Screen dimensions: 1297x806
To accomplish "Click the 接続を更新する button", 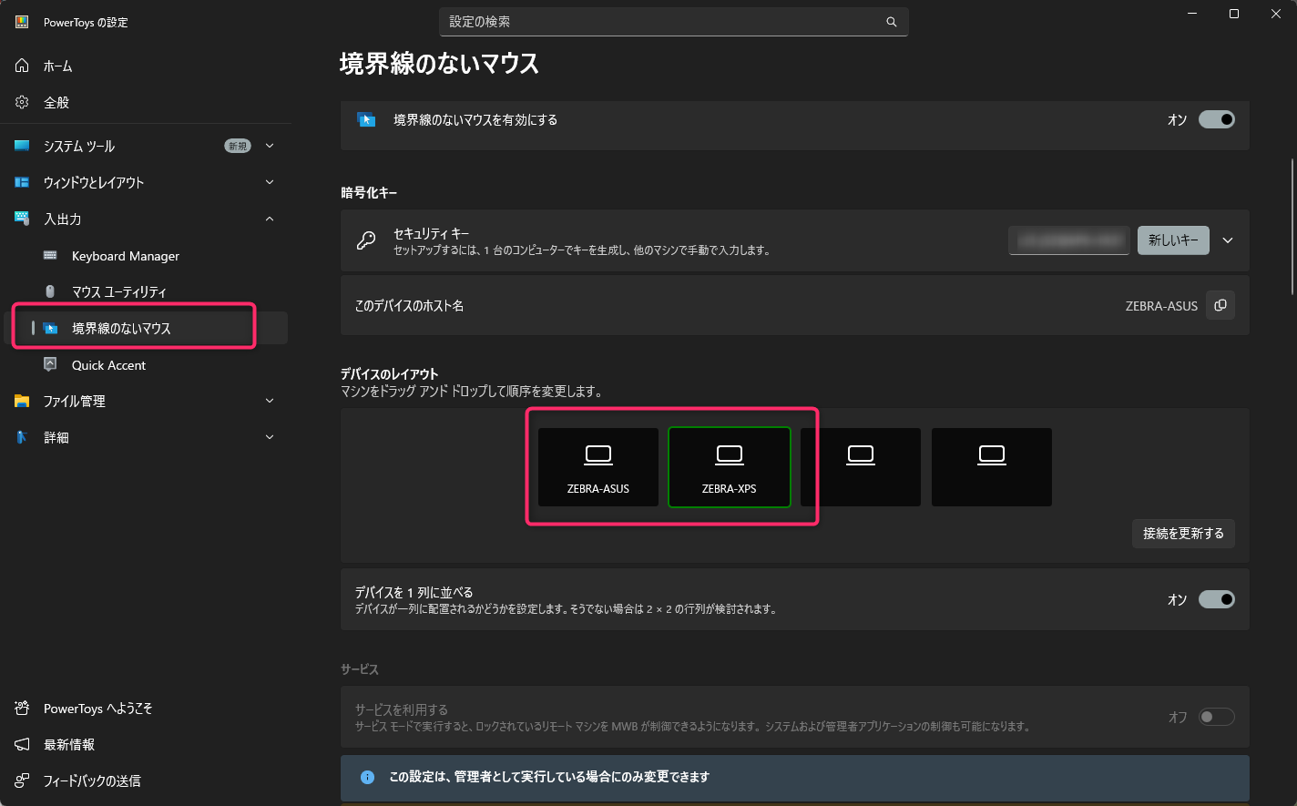I will [1183, 534].
